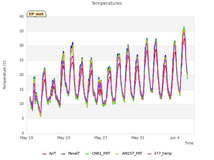Click the Time axis label
214x160 pixels.
pyautogui.click(x=189, y=143)
